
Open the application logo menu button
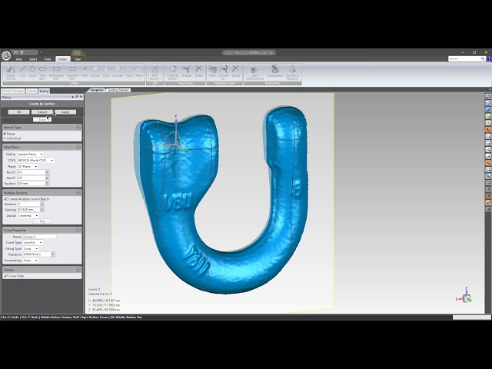pos(6,55)
